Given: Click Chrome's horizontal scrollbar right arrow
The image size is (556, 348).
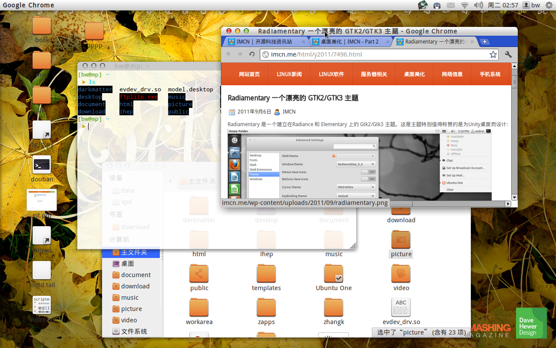Looking at the screenshot, I should coord(508,204).
